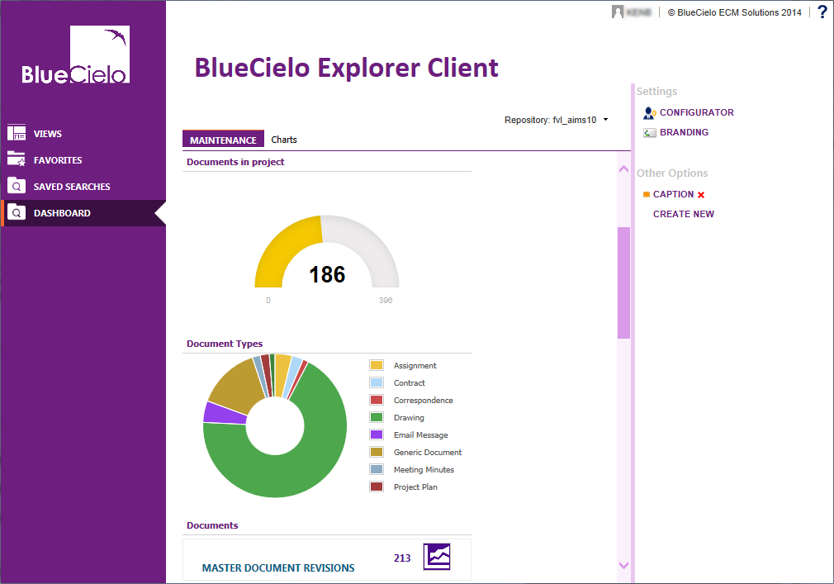The height and width of the screenshot is (584, 834).
Task: Click the VIEWS label in sidebar
Action: (48, 134)
